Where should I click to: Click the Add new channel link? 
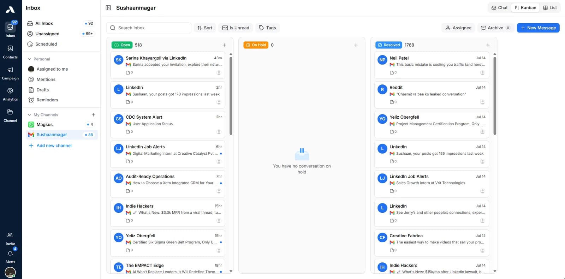pos(50,146)
